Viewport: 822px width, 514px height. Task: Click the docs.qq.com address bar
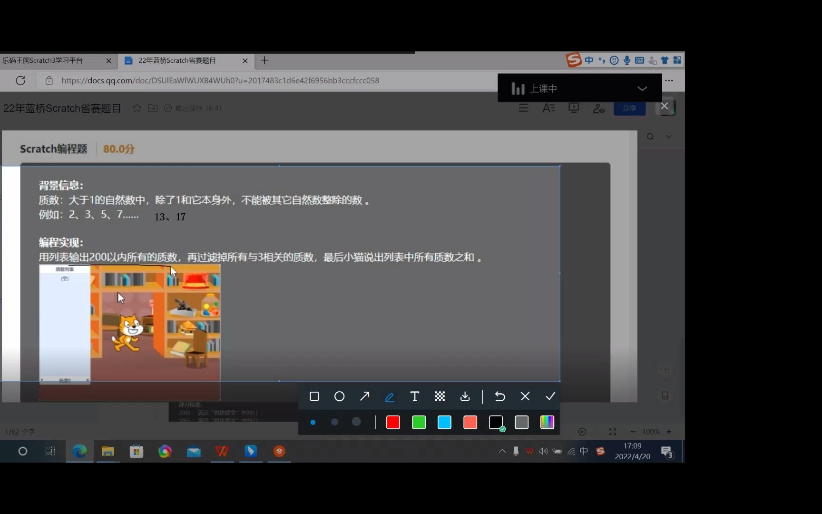(x=220, y=80)
